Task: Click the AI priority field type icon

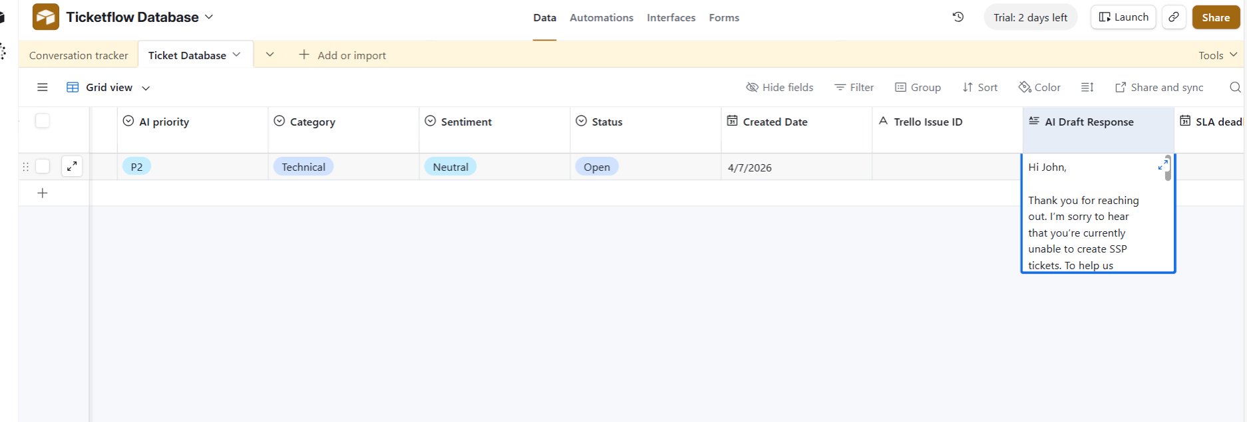Action: pos(128,121)
